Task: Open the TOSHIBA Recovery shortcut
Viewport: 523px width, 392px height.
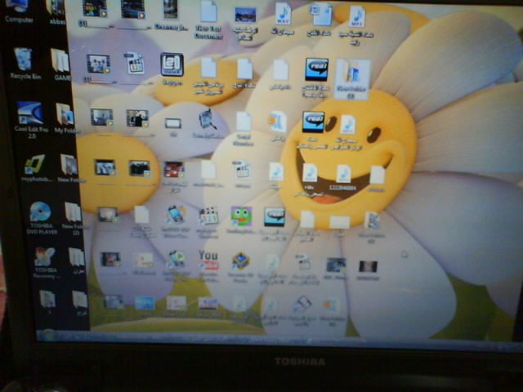Action: pos(44,258)
